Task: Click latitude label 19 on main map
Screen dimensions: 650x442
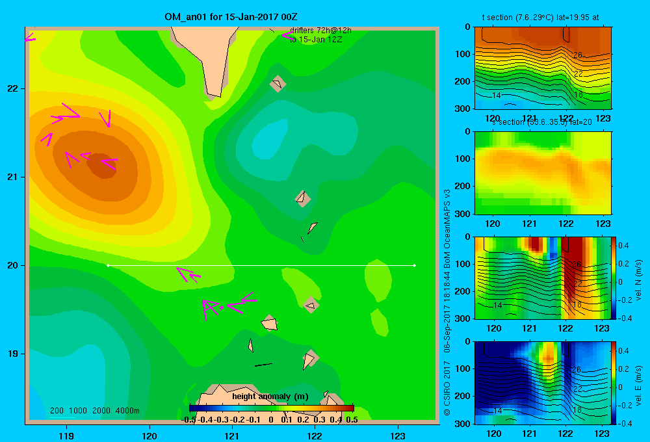Action: click(x=13, y=354)
